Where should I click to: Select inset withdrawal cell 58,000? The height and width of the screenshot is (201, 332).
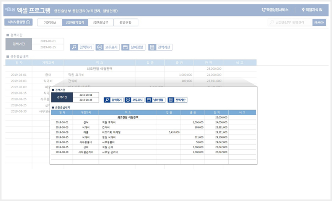point(193,142)
